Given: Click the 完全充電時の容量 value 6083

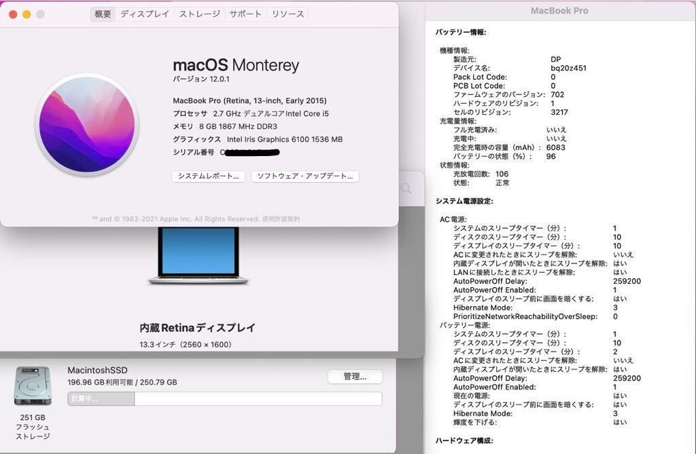Looking at the screenshot, I should click(556, 148).
